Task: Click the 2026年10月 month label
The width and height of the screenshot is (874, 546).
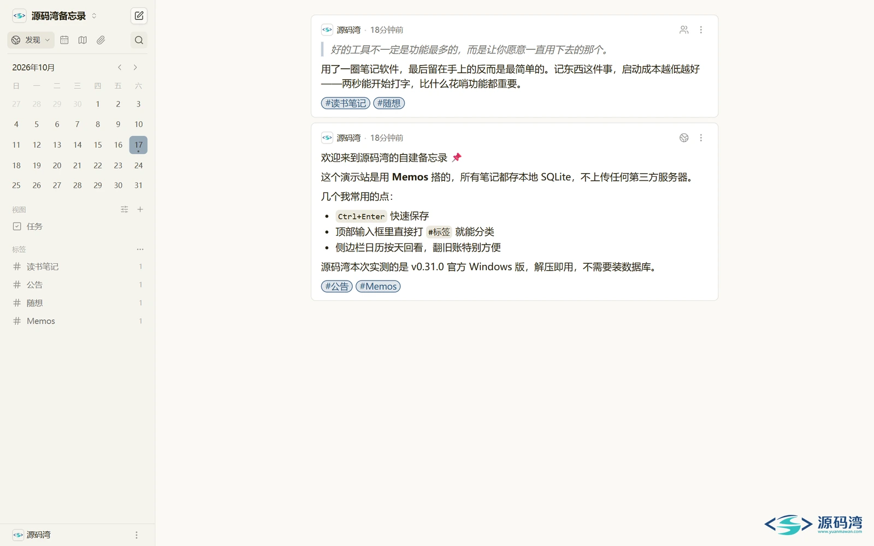Action: coord(33,67)
